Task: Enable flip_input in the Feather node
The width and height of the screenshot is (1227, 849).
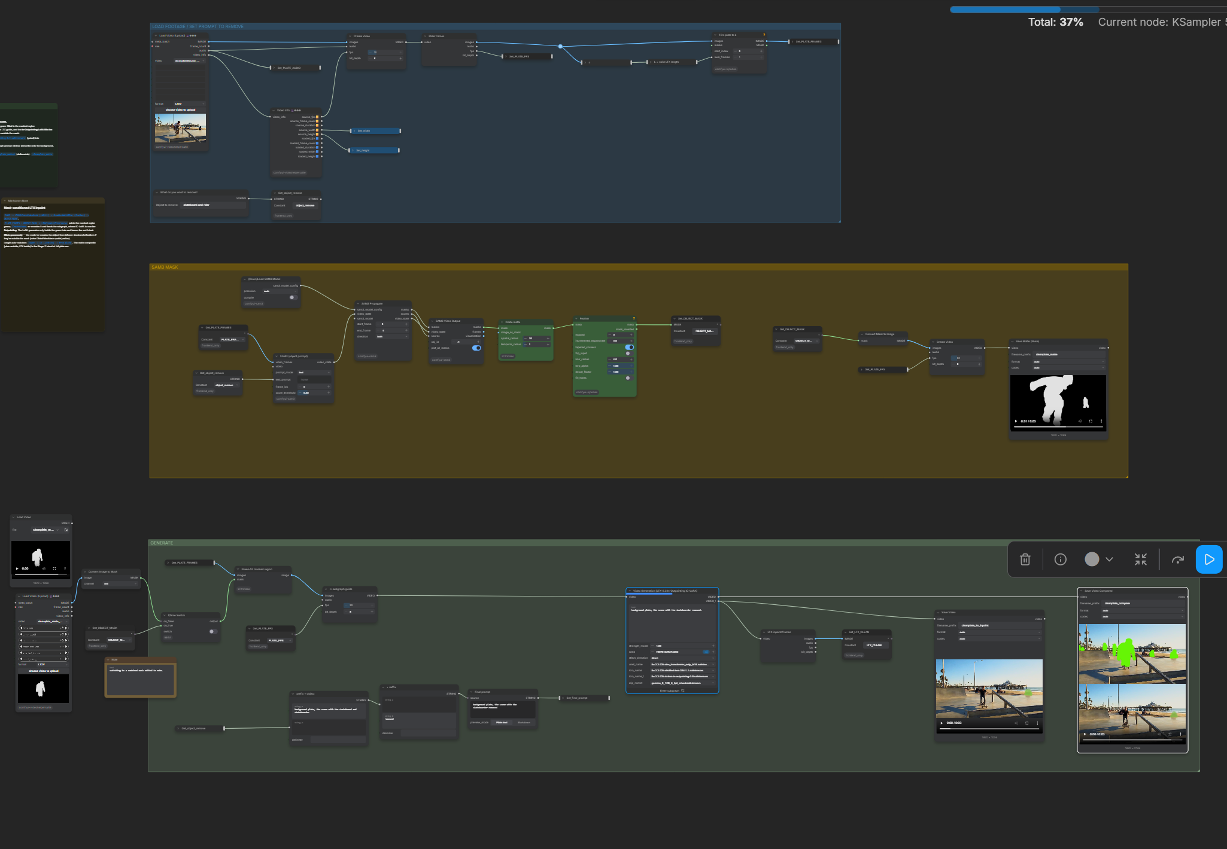Action: click(628, 354)
